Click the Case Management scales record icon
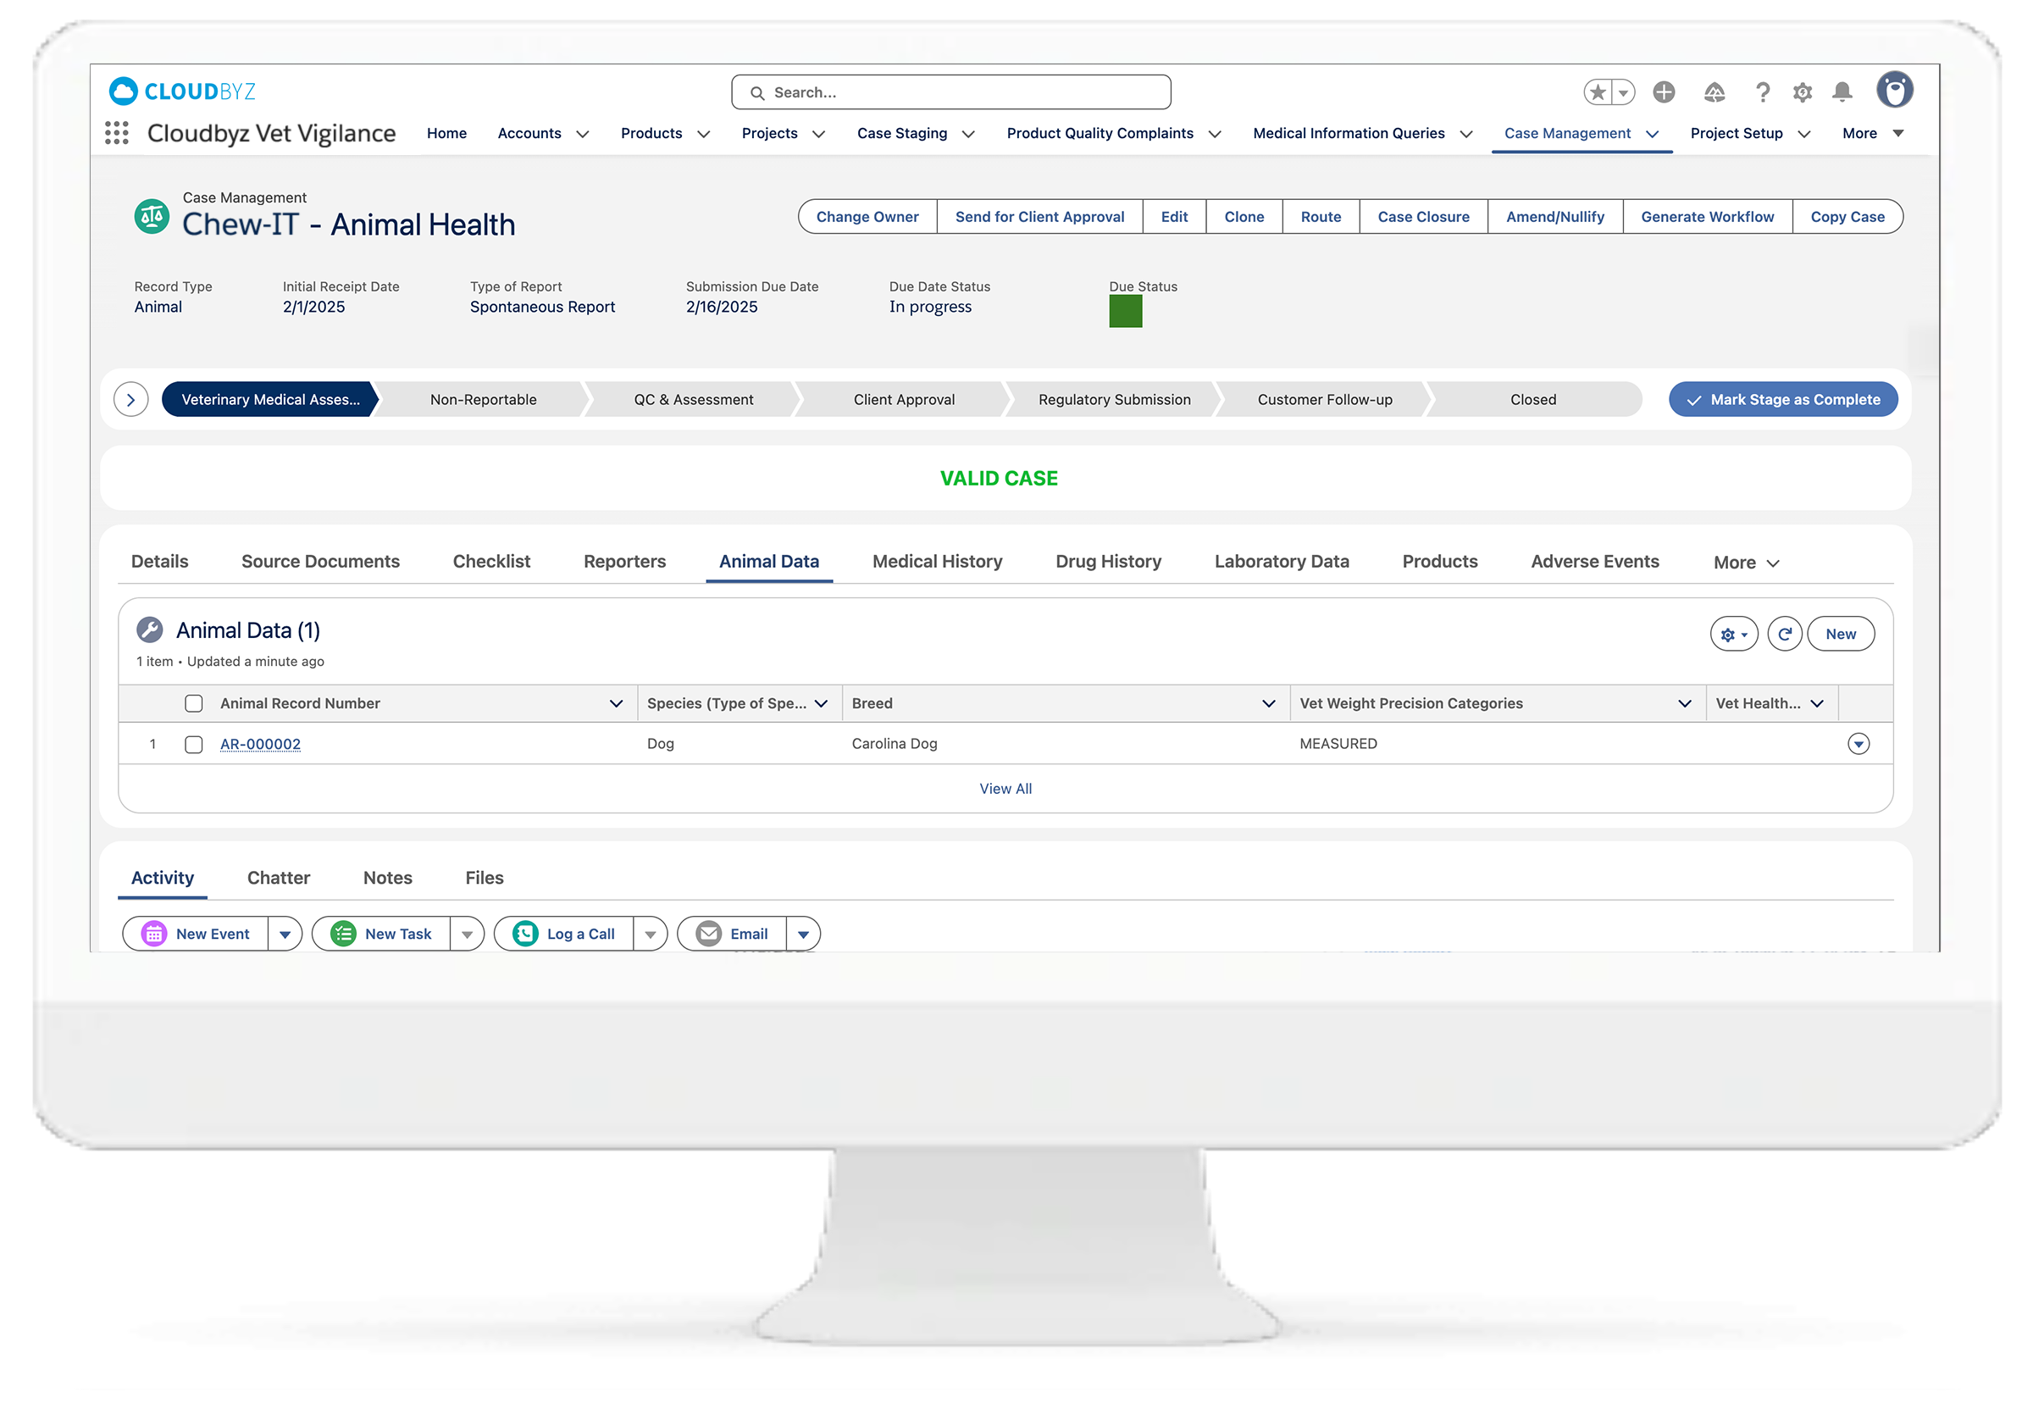 152,216
